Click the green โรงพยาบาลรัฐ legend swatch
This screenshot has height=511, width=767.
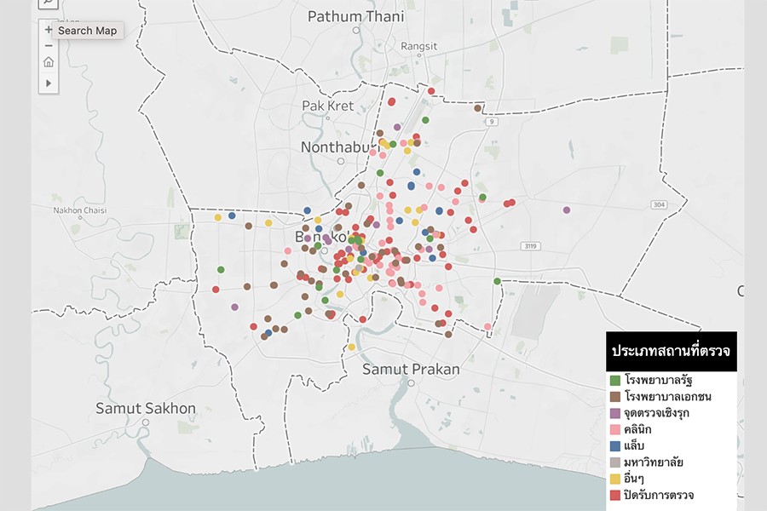(614, 380)
